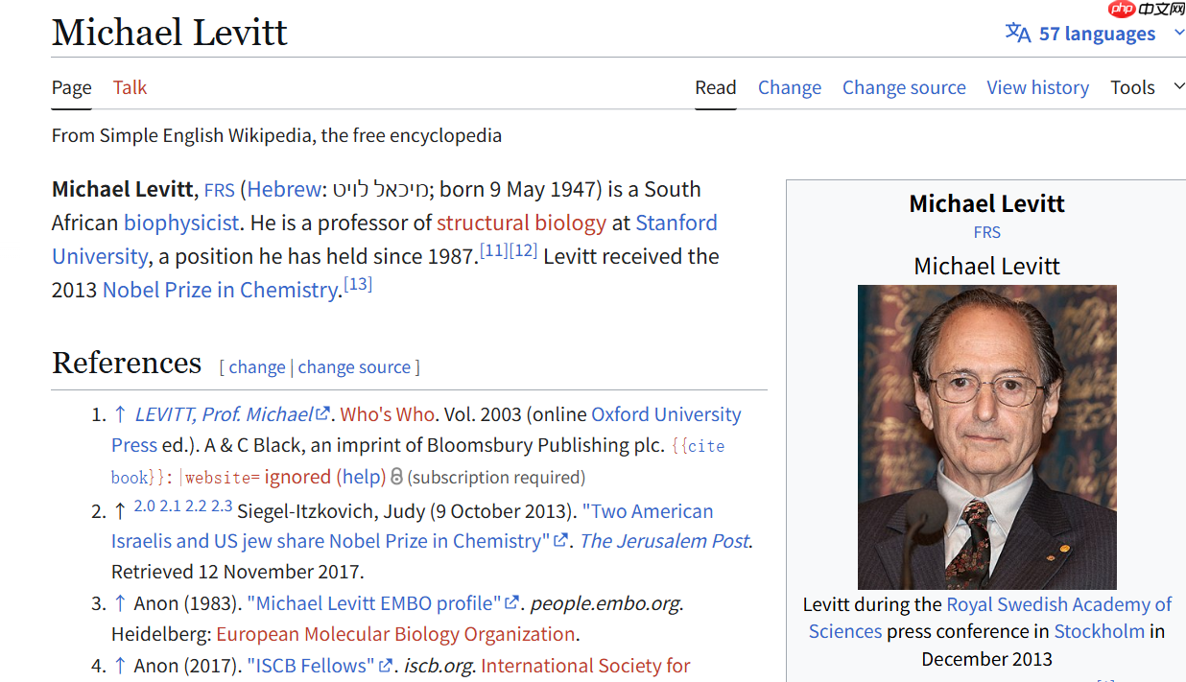The image size is (1186, 682).
Task: Open the Royal Swedish Academy of Sciences link
Action: (1058, 604)
